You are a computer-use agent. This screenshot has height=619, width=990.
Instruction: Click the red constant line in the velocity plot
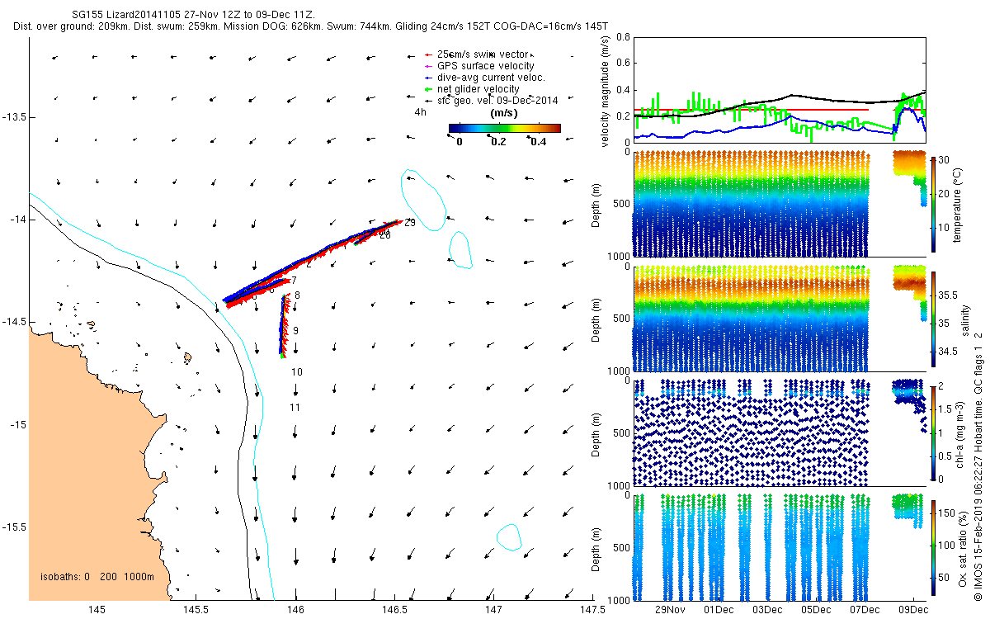[751, 109]
